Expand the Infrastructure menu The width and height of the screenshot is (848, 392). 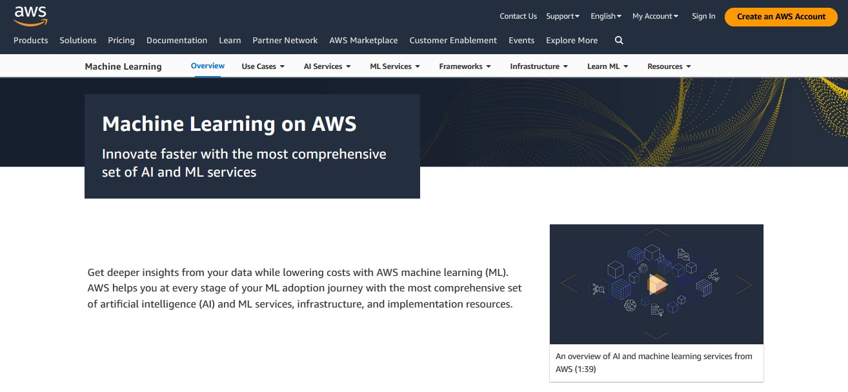pos(538,66)
